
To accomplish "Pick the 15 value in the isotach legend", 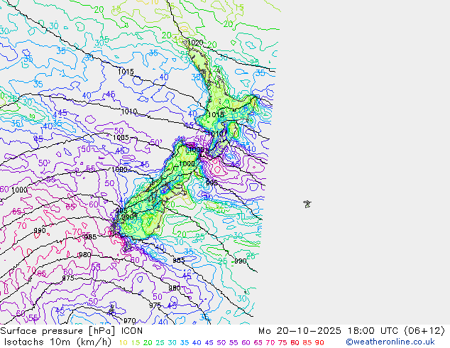I will coord(136,342).
